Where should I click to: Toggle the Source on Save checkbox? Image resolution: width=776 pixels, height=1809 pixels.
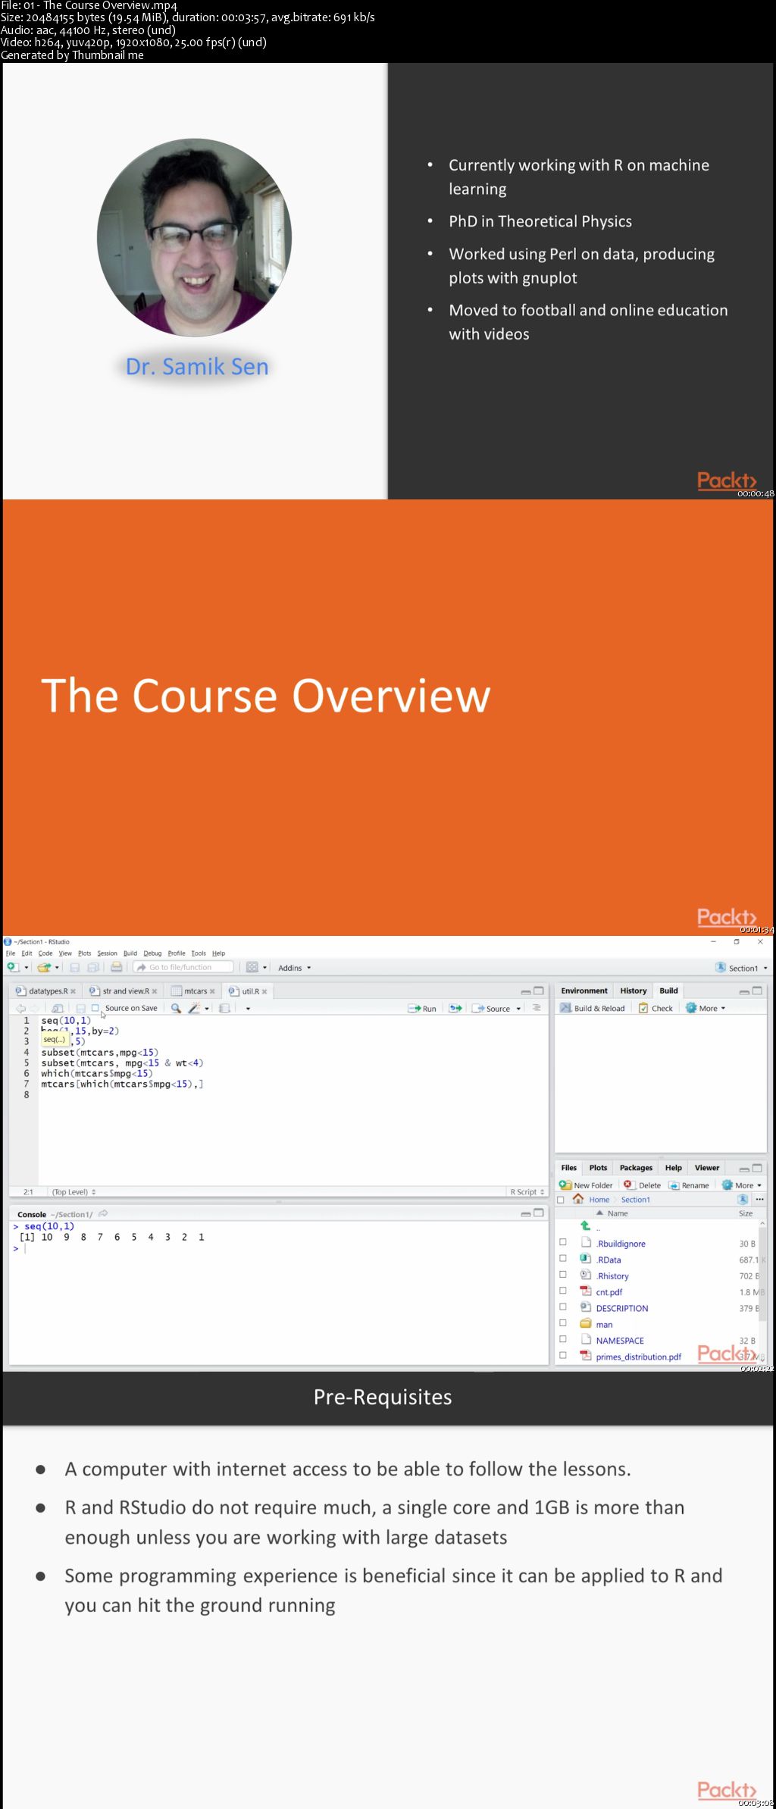pos(95,1008)
